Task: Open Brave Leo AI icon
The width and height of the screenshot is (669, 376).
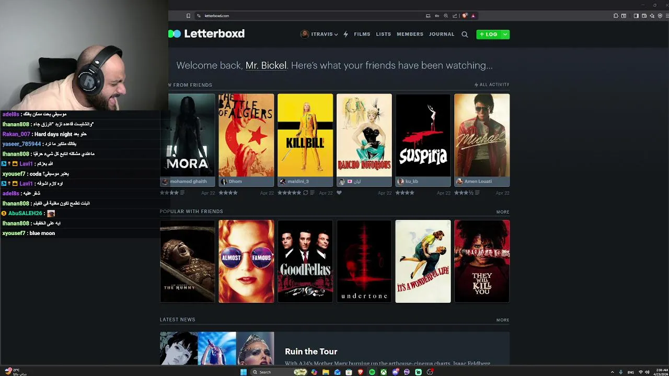Action: [652, 16]
